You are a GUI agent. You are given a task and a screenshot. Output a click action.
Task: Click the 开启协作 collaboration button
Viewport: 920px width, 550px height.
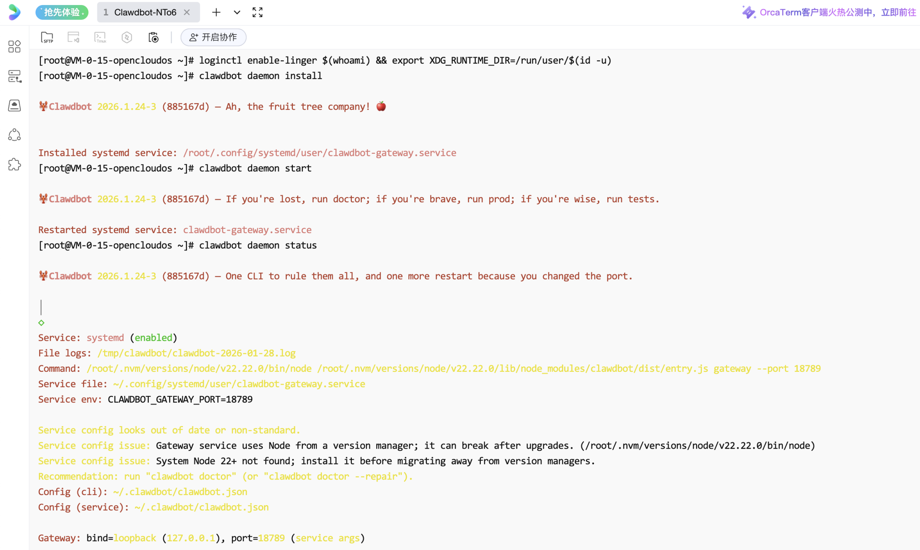pyautogui.click(x=213, y=37)
